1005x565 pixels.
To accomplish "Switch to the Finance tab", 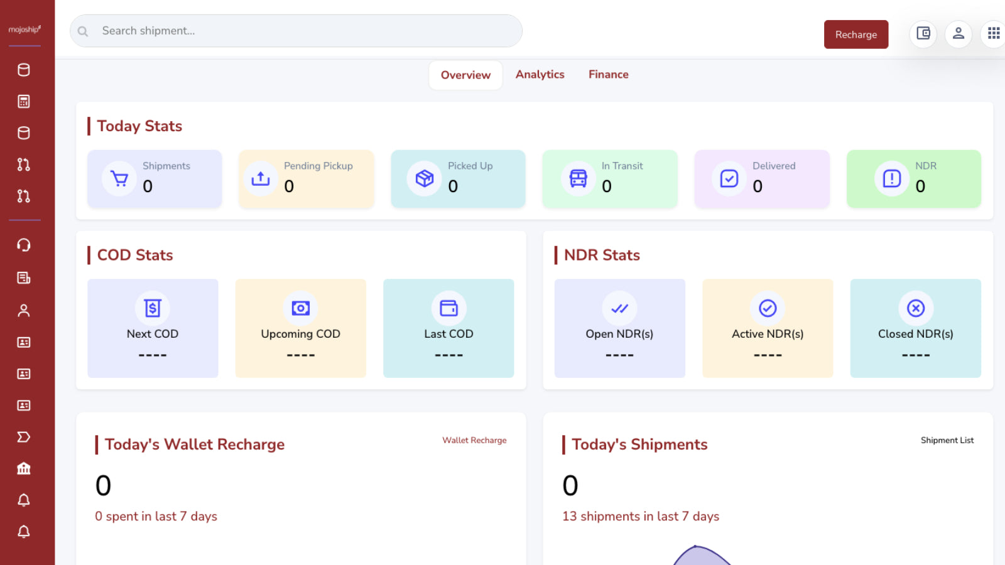I will 609,75.
